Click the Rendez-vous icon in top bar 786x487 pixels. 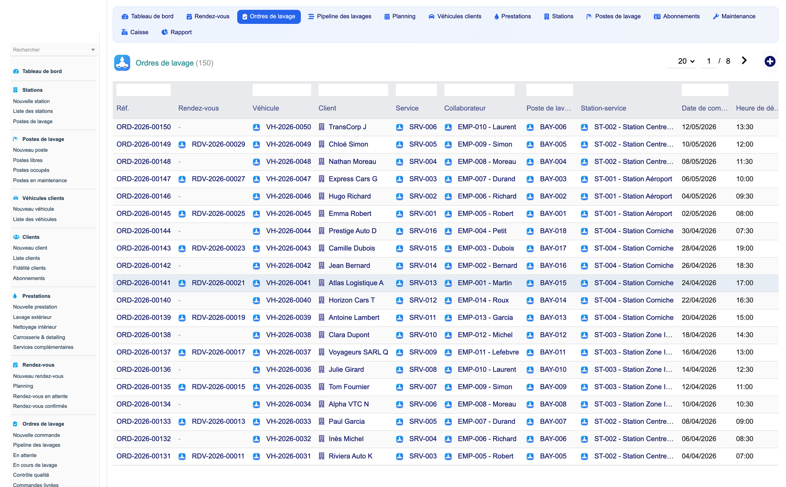pyautogui.click(x=189, y=17)
